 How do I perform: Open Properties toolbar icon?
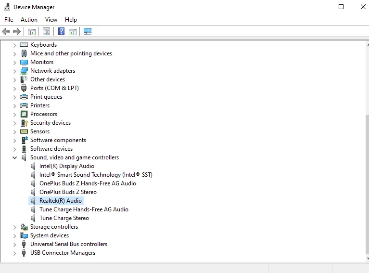tap(46, 31)
